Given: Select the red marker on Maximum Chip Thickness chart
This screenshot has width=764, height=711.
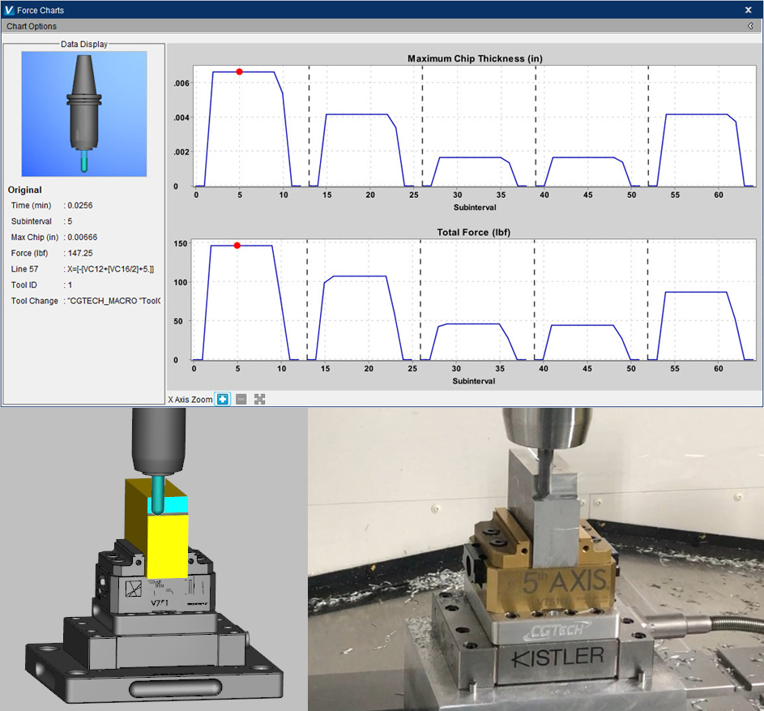Looking at the screenshot, I should pyautogui.click(x=240, y=71).
